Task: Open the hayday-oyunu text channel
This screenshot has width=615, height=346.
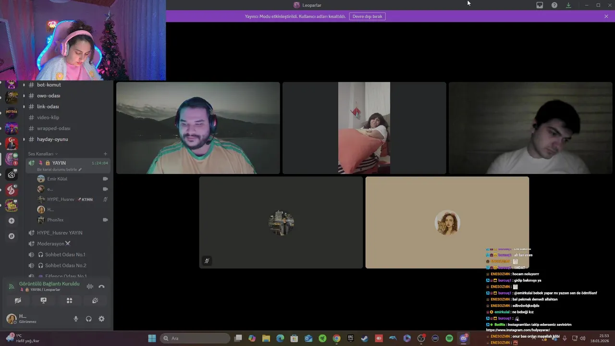Action: pyautogui.click(x=68, y=139)
